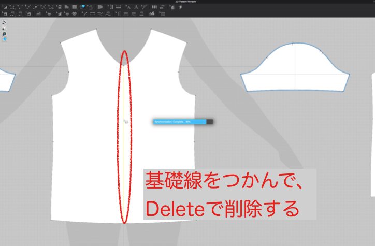Image resolution: width=375 pixels, height=246 pixels.
Task: Click the three vertical bars pleat icon
Action: (x=154, y=7)
